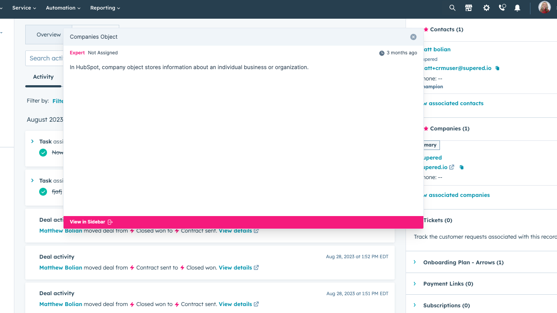Open the user avatar menu
Screen dimensions: 557x313
point(544,7)
